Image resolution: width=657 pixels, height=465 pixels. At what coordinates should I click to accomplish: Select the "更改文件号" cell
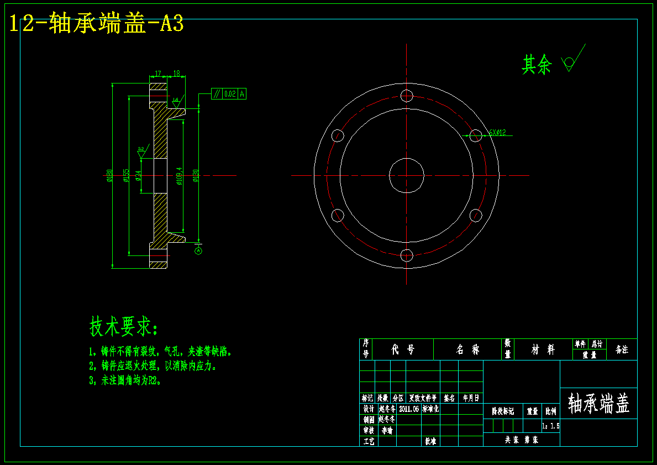click(423, 398)
